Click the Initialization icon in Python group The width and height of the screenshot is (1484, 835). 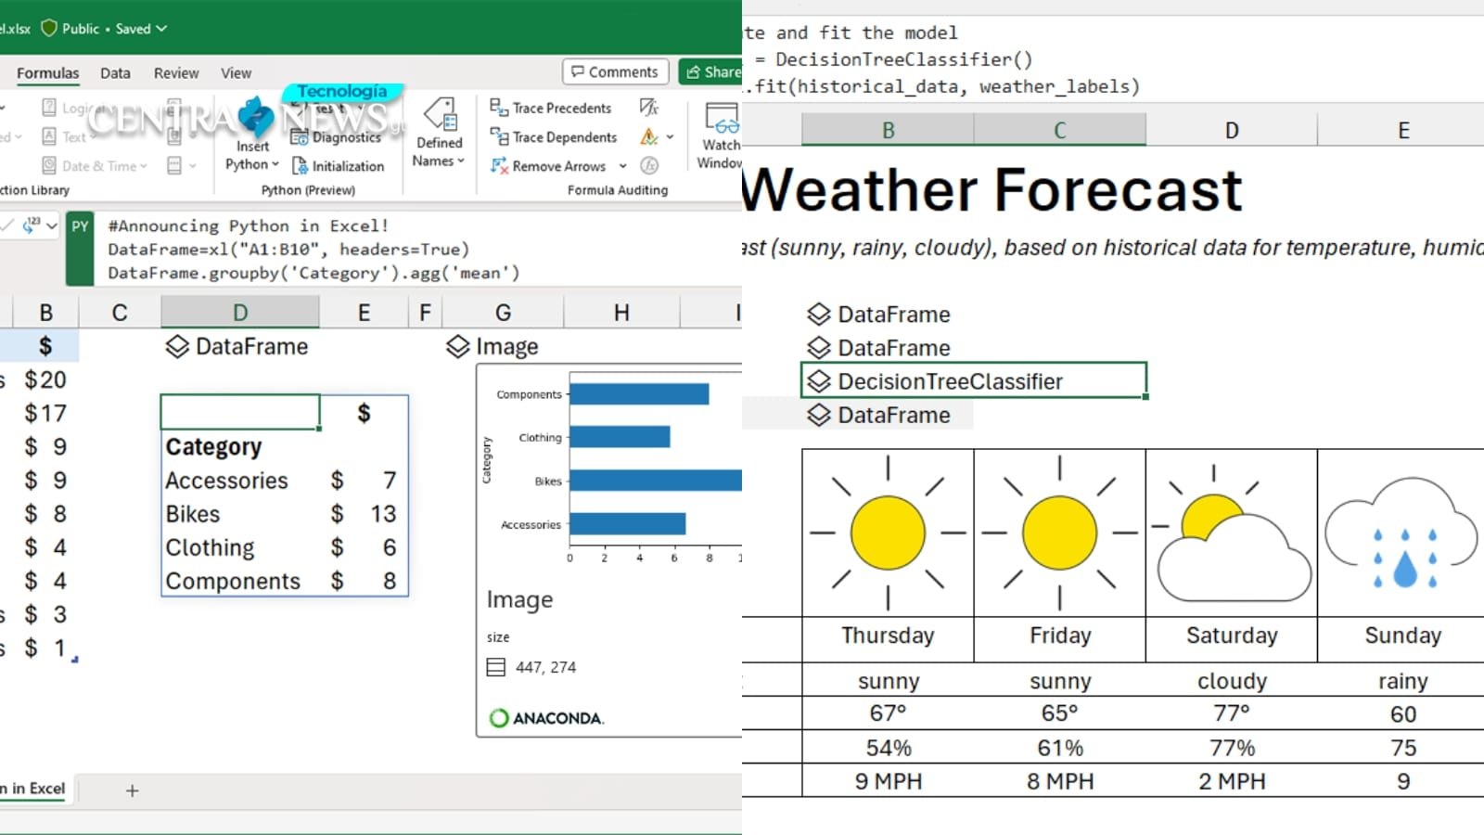pos(299,166)
